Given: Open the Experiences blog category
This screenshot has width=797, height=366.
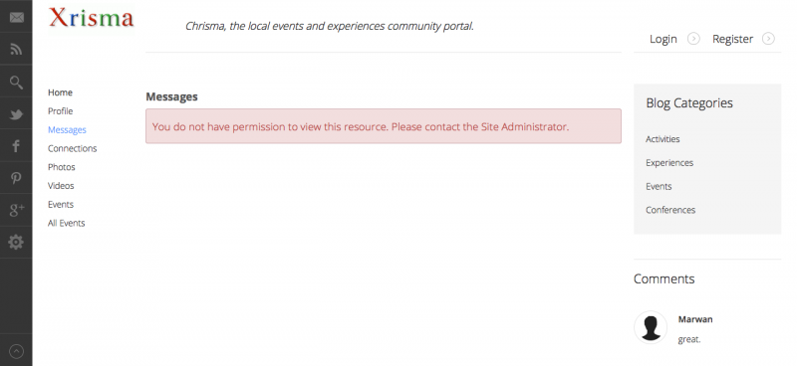Looking at the screenshot, I should 669,163.
